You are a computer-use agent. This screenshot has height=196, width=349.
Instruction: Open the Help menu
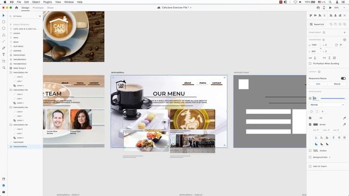(x=80, y=2)
